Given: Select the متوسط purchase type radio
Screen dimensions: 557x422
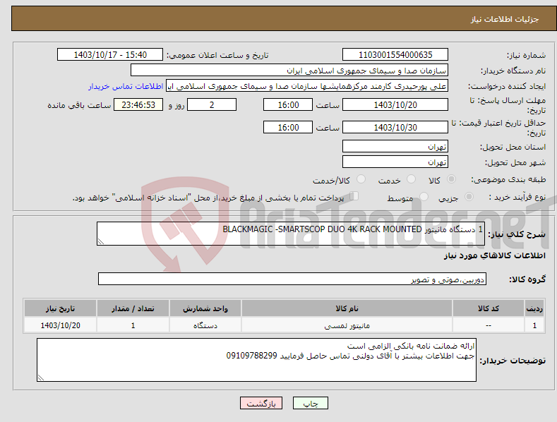Looking at the screenshot, I should (x=424, y=196).
